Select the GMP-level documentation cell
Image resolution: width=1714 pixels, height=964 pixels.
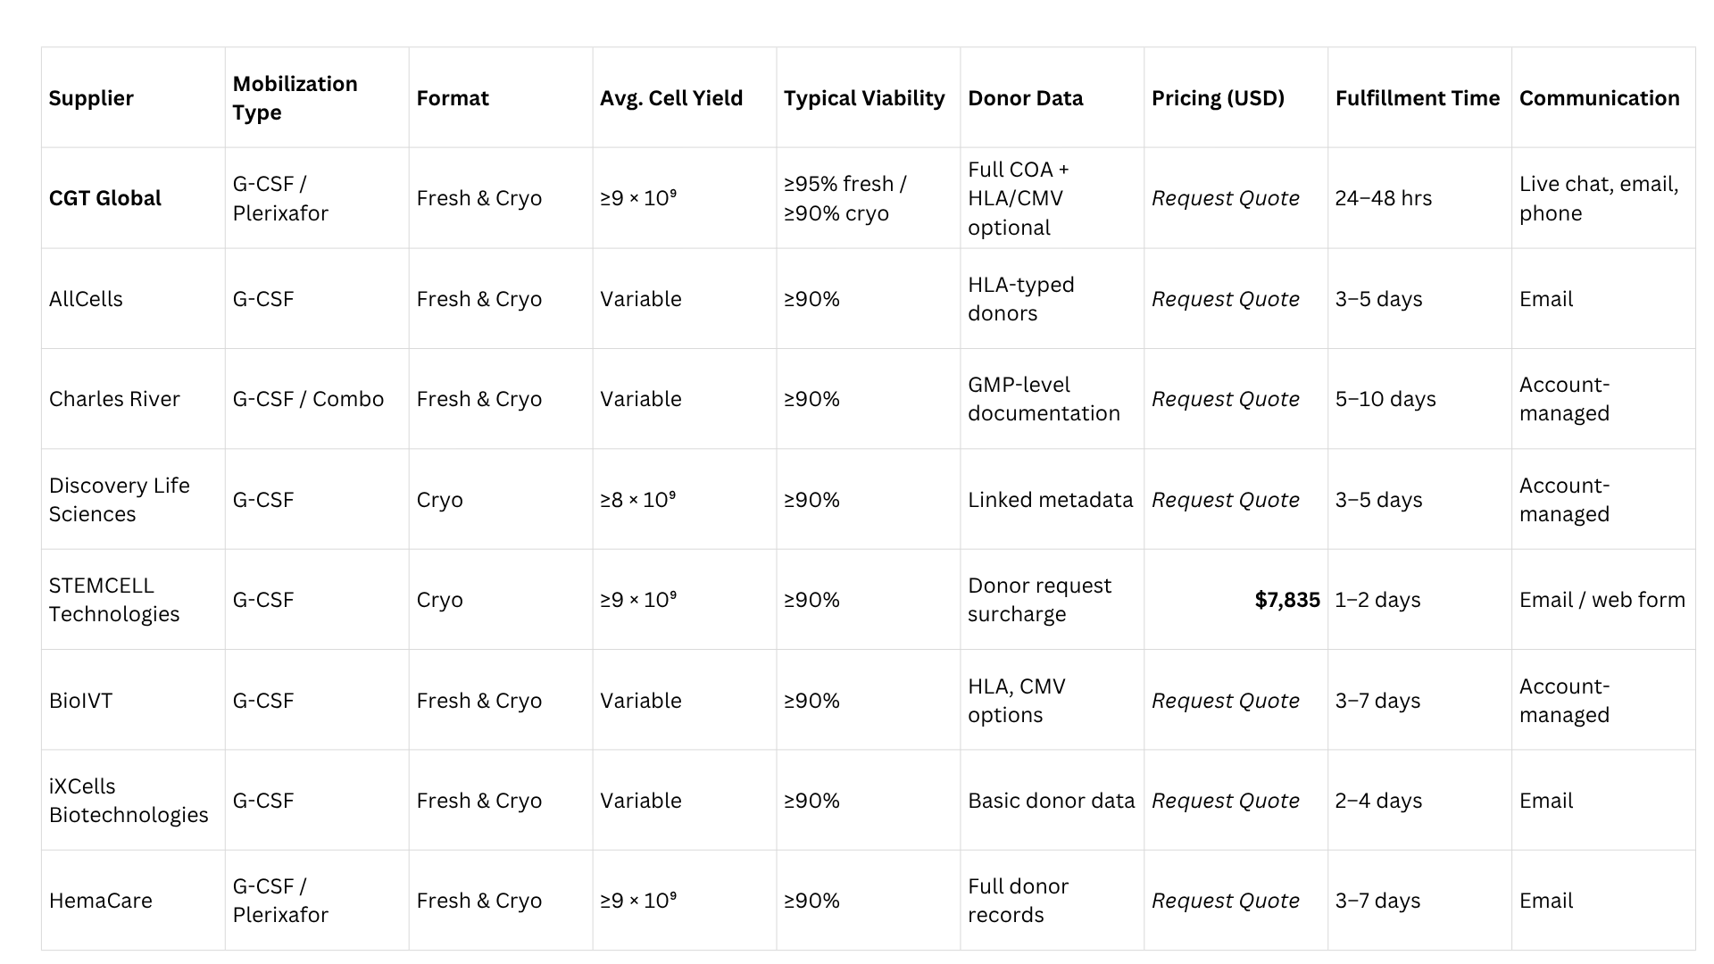pos(1044,399)
